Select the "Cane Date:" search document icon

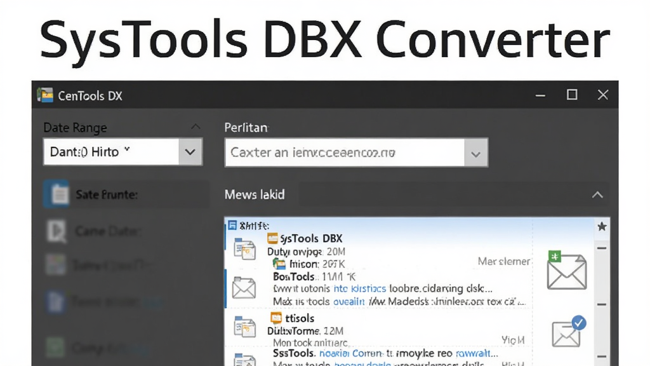point(56,231)
